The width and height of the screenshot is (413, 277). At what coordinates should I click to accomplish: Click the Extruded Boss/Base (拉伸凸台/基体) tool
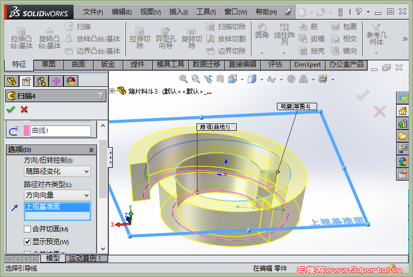point(21,38)
